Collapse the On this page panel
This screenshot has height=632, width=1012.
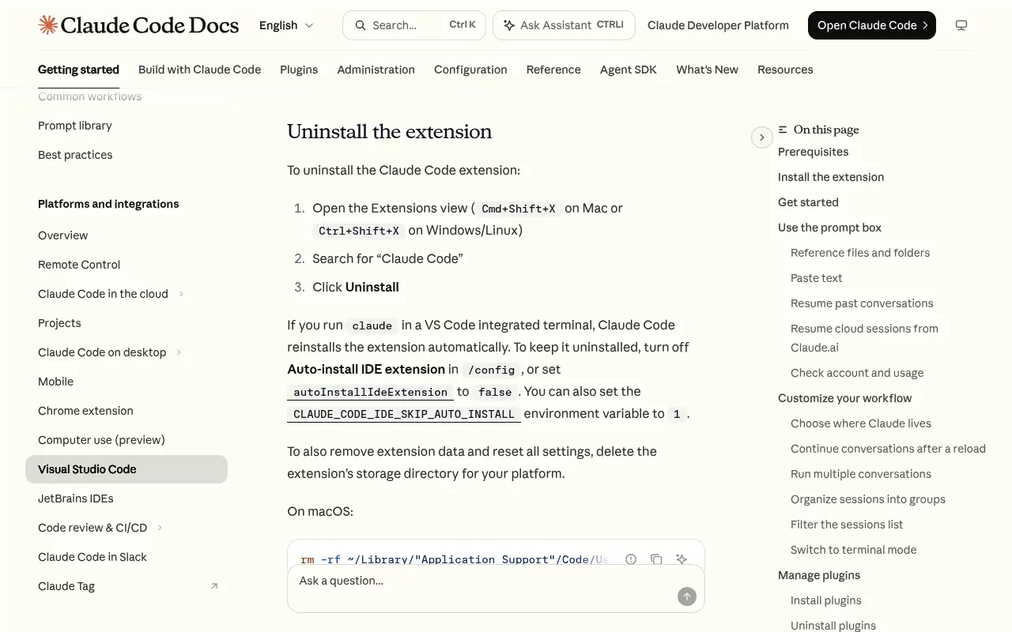point(761,137)
